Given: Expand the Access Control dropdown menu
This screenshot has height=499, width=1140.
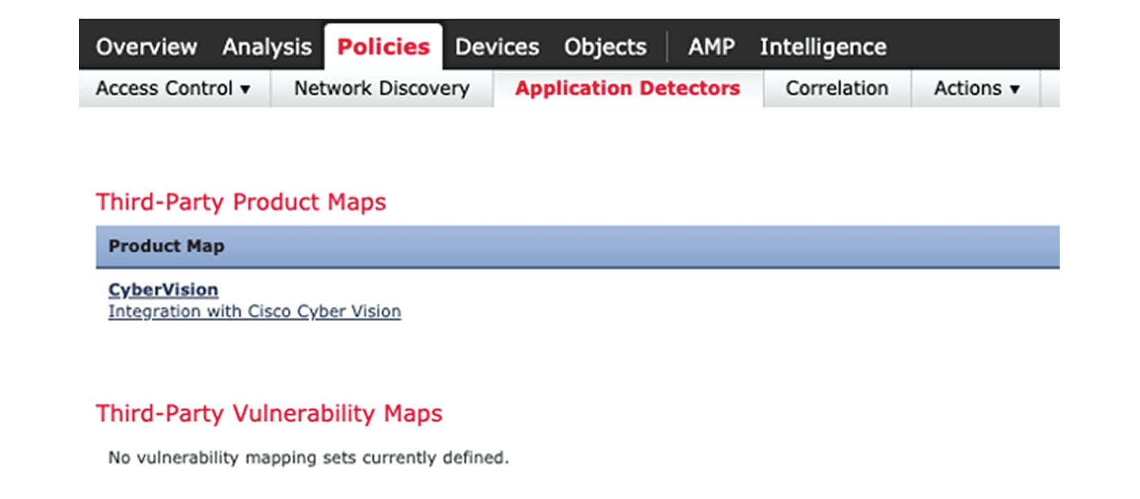Looking at the screenshot, I should tap(173, 89).
